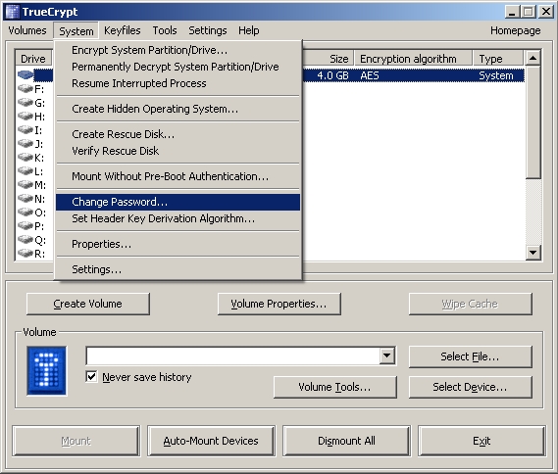Select the R: drive icon
Viewport: 558px width, 474px height.
pos(25,253)
